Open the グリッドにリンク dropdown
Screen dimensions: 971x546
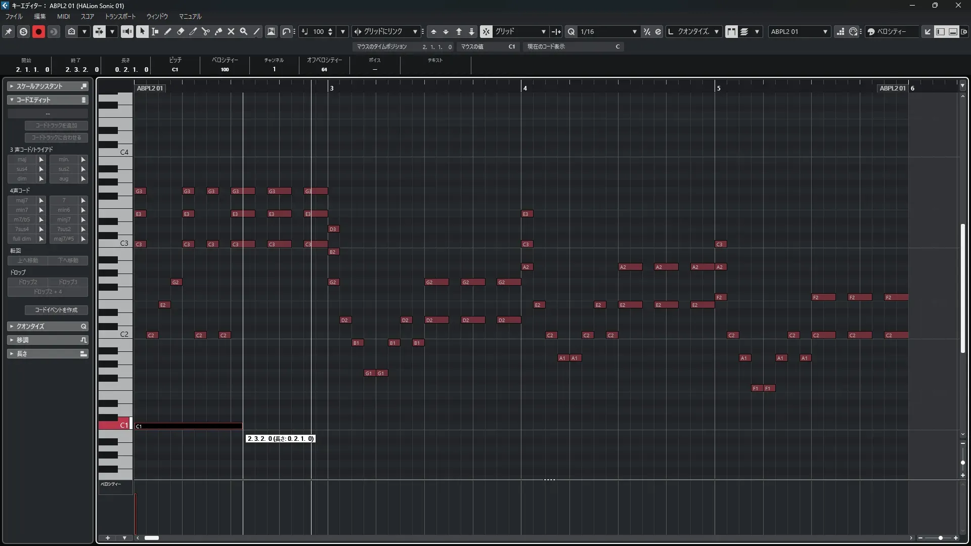[387, 31]
